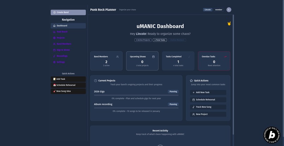Click the Band Members card people icon
The height and width of the screenshot is (146, 284).
(x=117, y=57)
